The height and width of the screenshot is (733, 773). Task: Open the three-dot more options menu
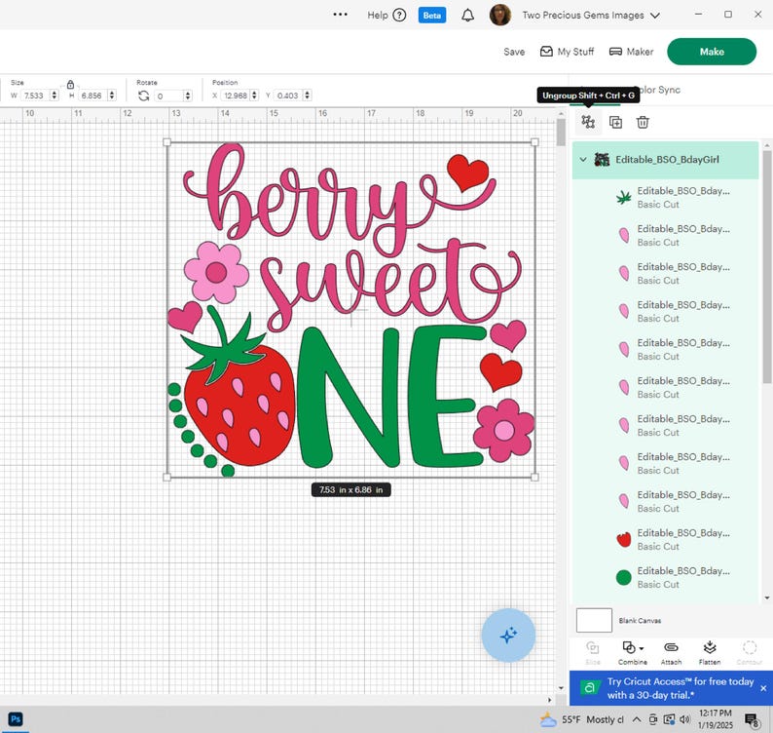point(340,15)
